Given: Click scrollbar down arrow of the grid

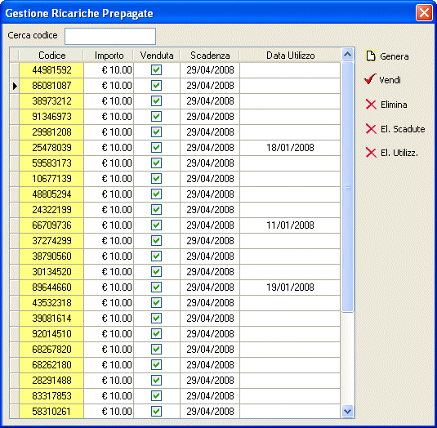Looking at the screenshot, I should 347,411.
